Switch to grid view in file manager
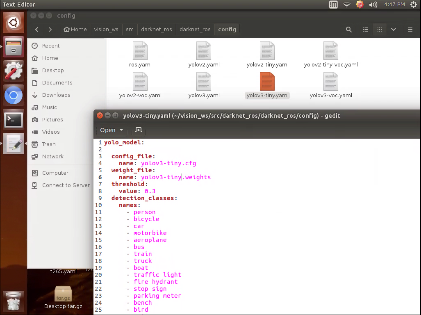This screenshot has height=315, width=421. [379, 30]
